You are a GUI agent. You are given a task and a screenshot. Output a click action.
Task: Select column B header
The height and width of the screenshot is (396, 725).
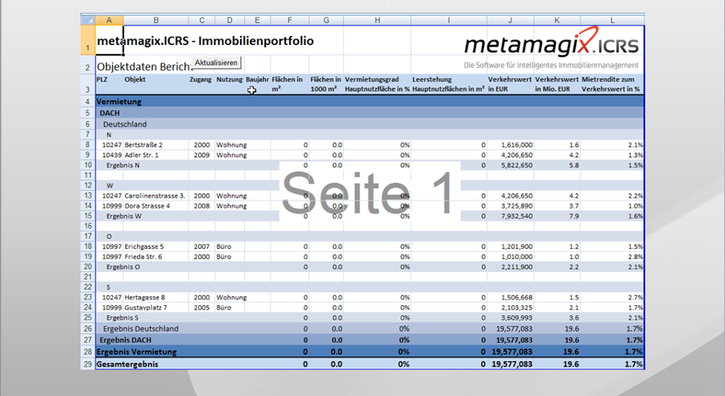[x=155, y=20]
